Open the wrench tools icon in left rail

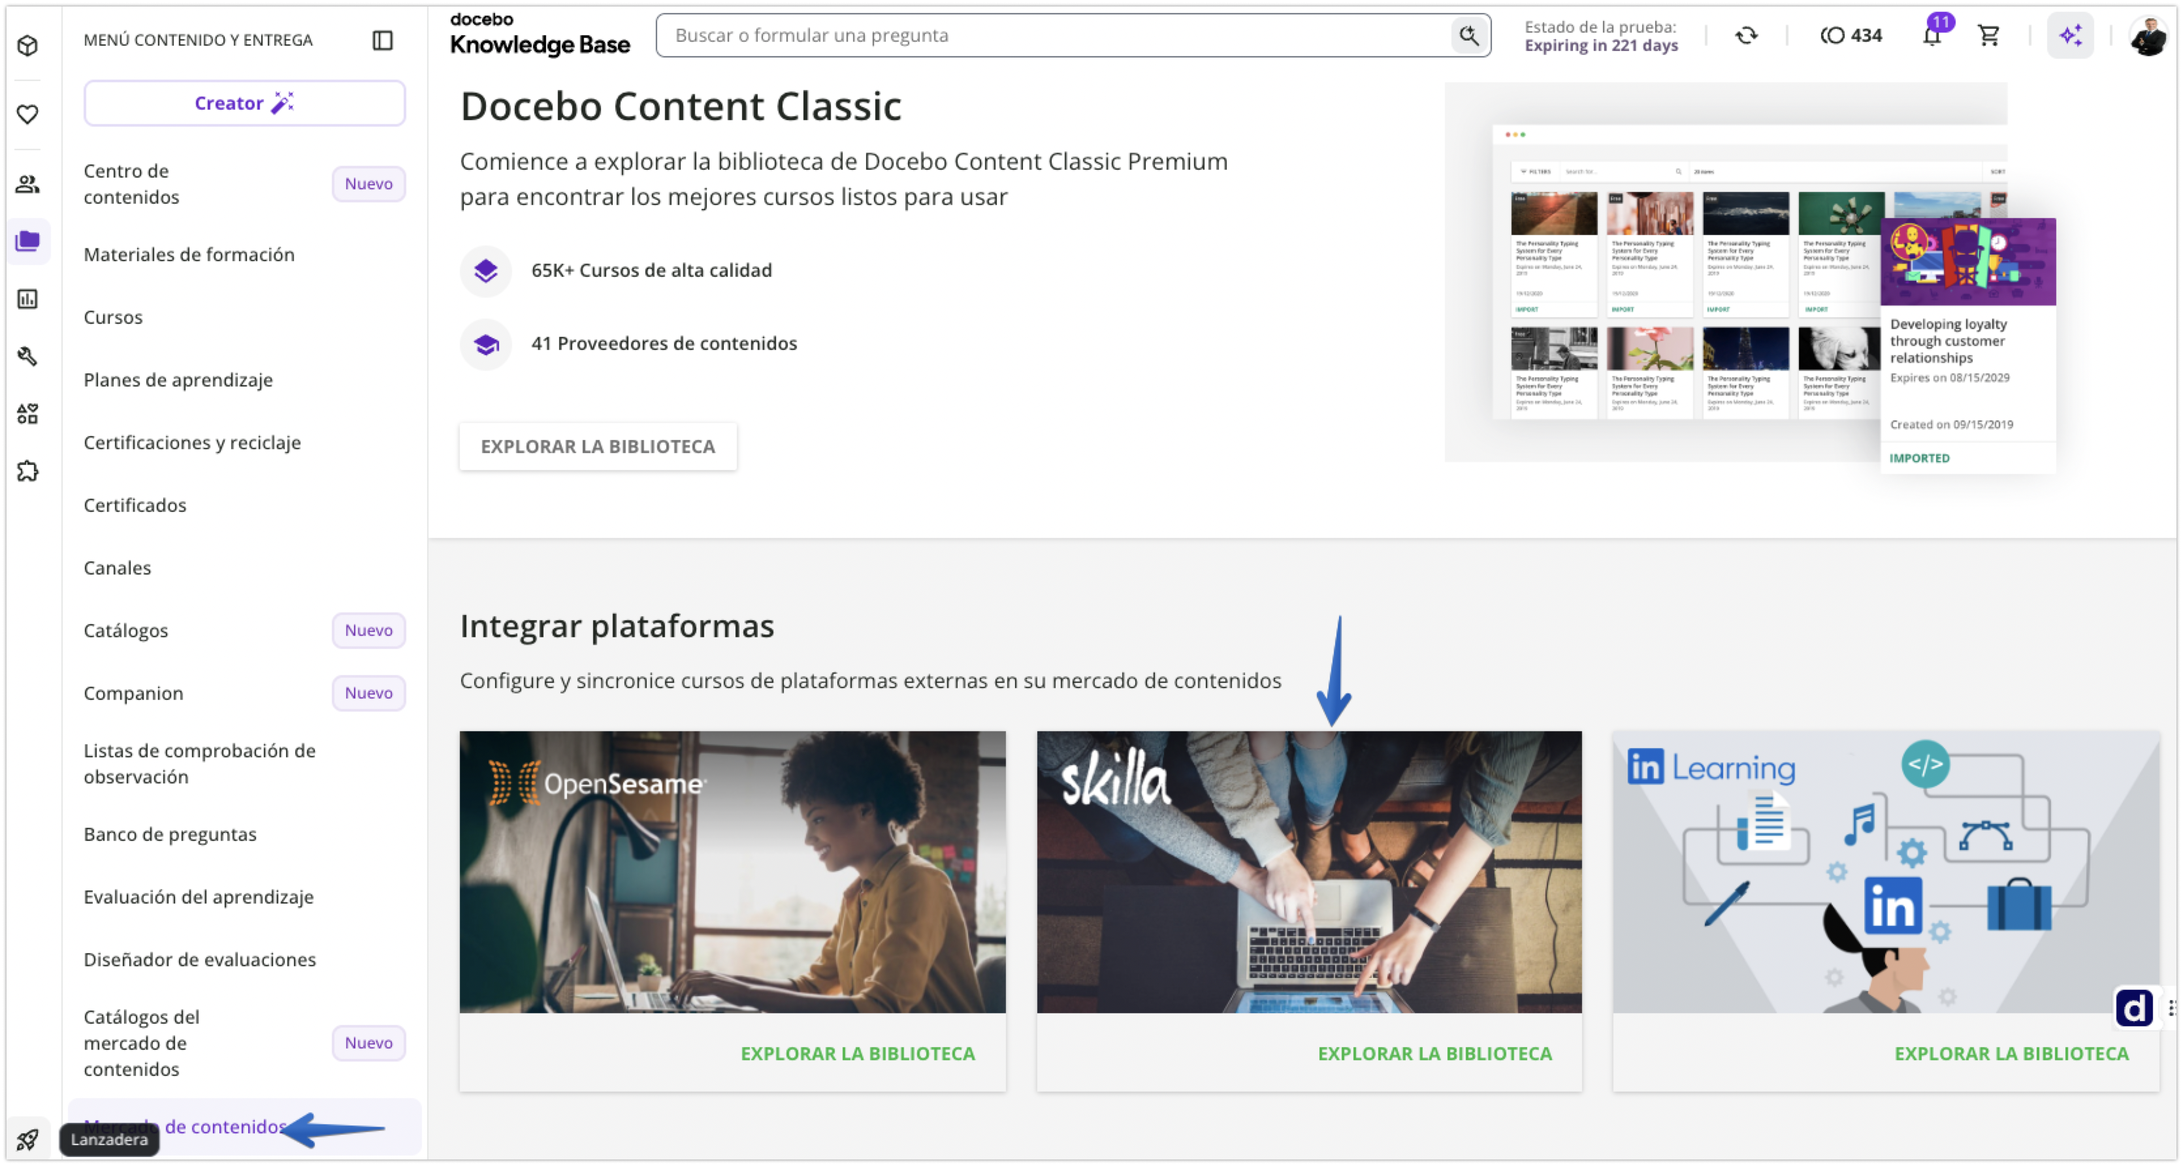coord(28,356)
